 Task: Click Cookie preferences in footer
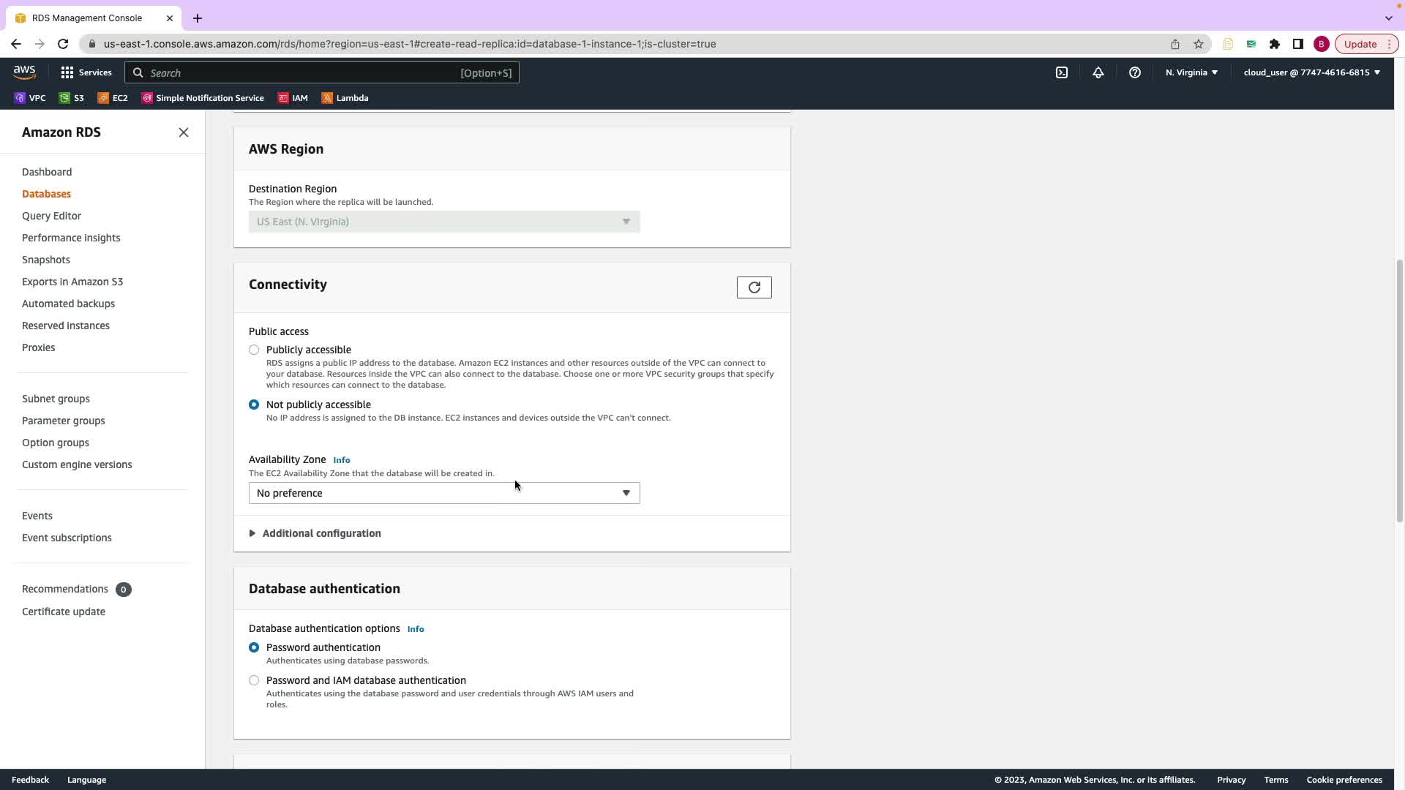(x=1344, y=780)
